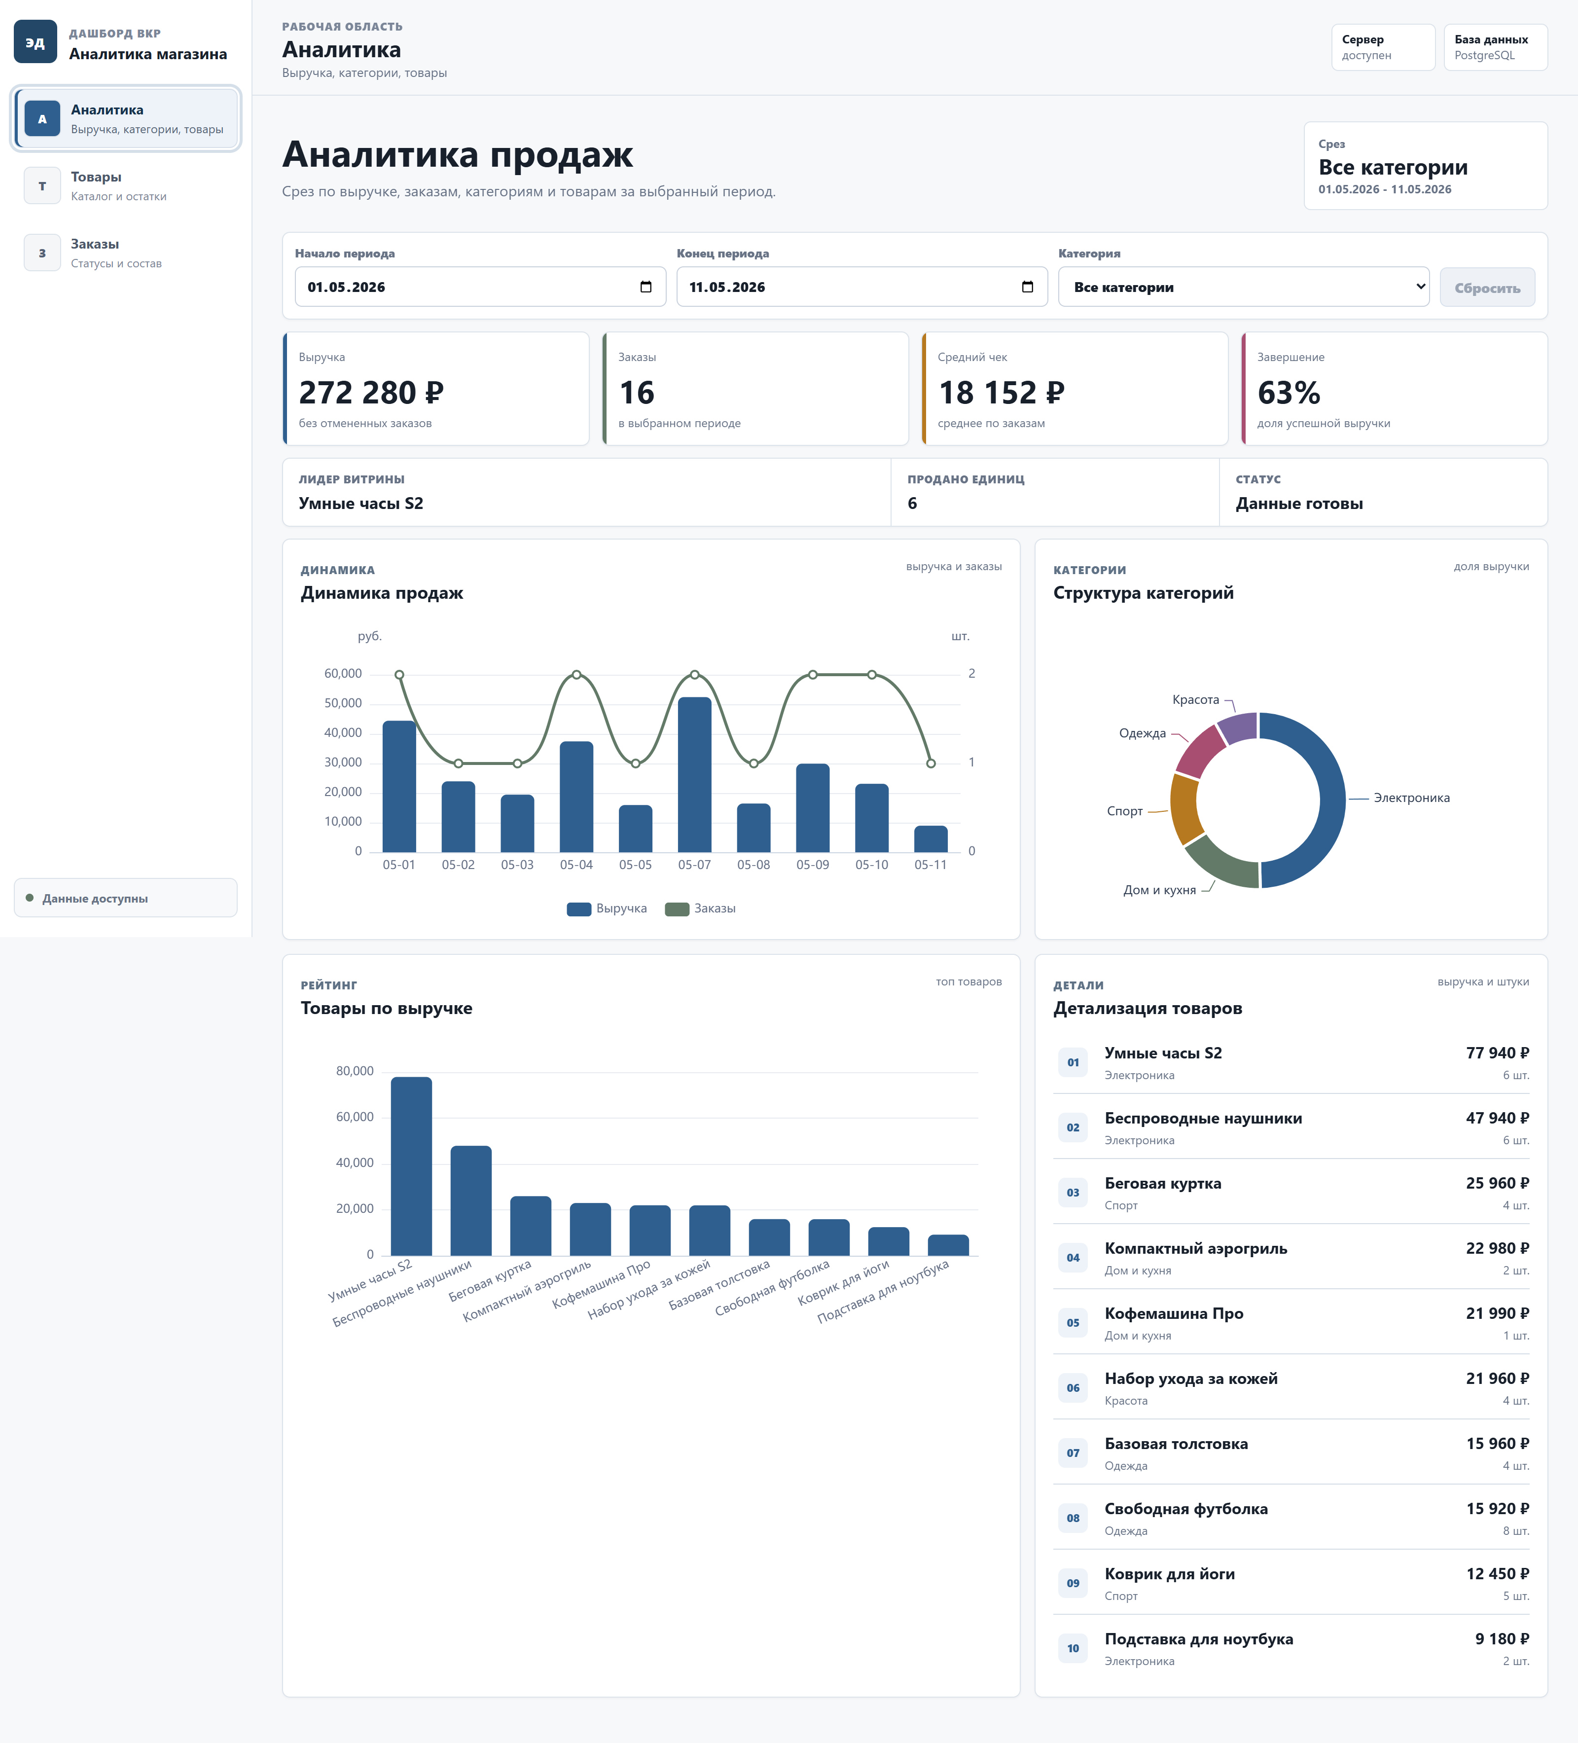Click the Аналитика продаж heading
Screen dimensions: 1578x1743
[x=458, y=155]
